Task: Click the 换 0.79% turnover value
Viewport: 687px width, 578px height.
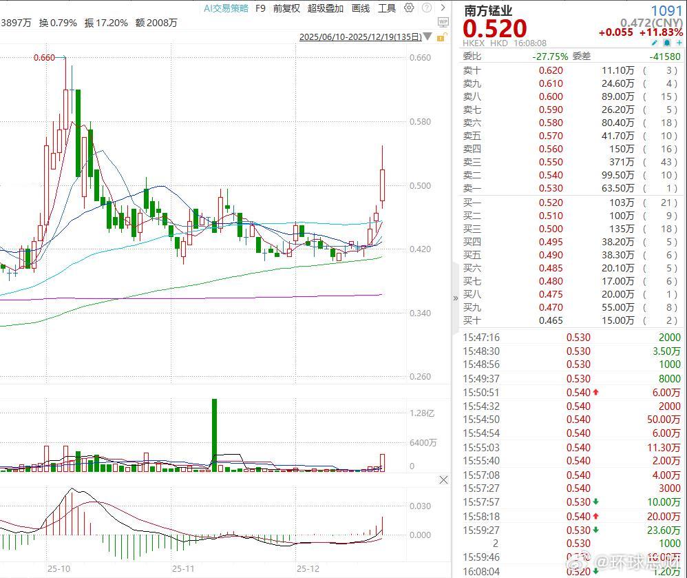Action: click(x=58, y=23)
